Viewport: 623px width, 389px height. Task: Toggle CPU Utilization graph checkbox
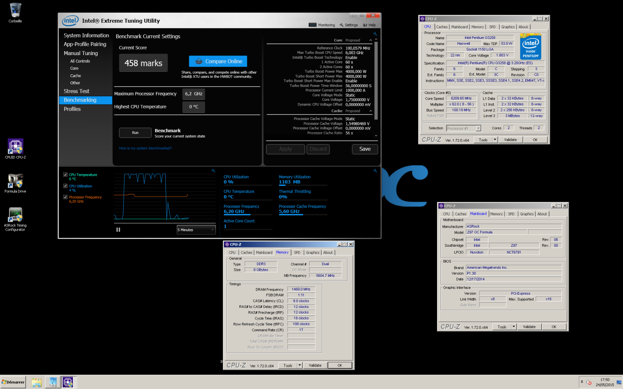point(65,186)
